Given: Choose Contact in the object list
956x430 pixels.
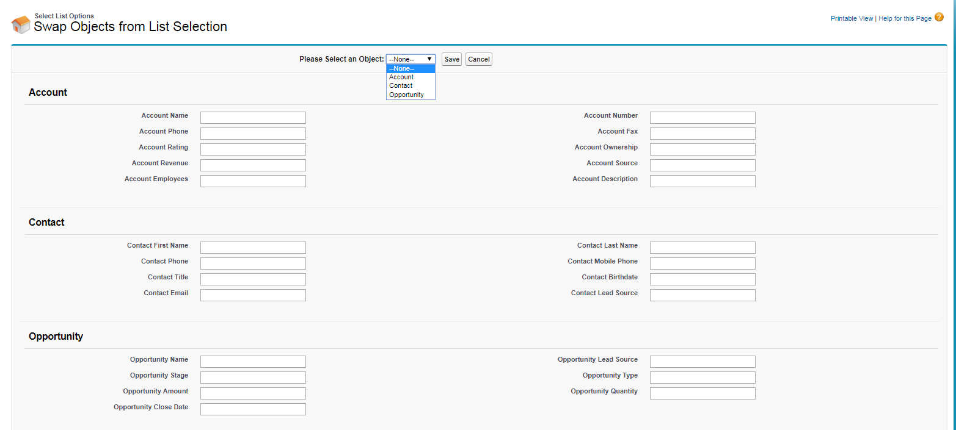Looking at the screenshot, I should click(410, 86).
